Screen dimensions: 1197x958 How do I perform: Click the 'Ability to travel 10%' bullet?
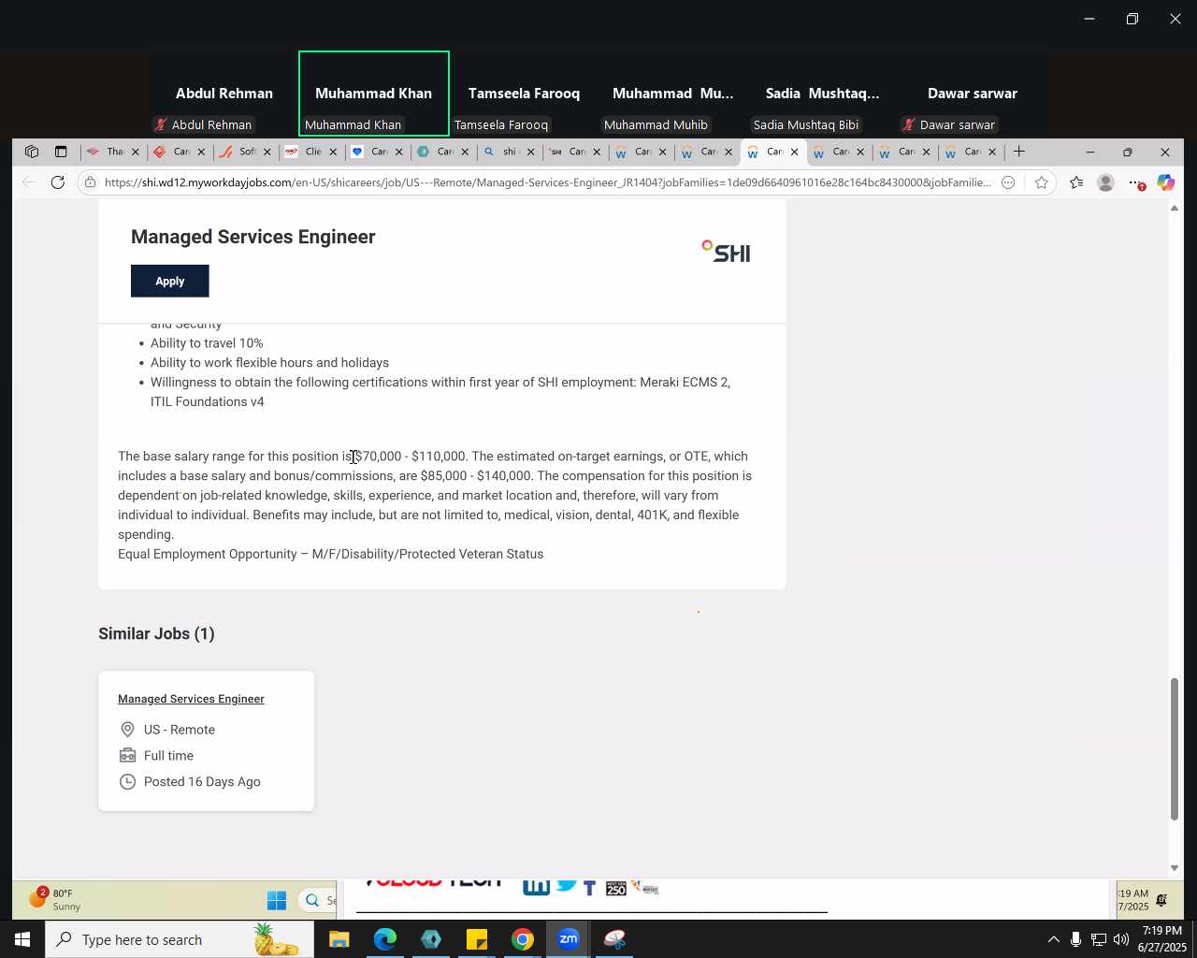[207, 343]
